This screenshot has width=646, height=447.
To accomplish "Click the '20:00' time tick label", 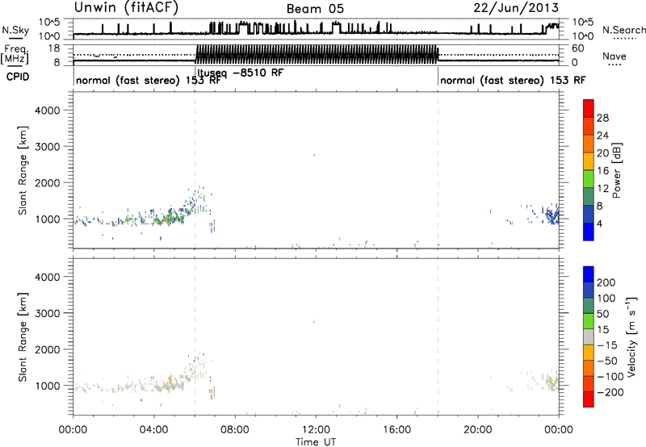I will tap(478, 430).
